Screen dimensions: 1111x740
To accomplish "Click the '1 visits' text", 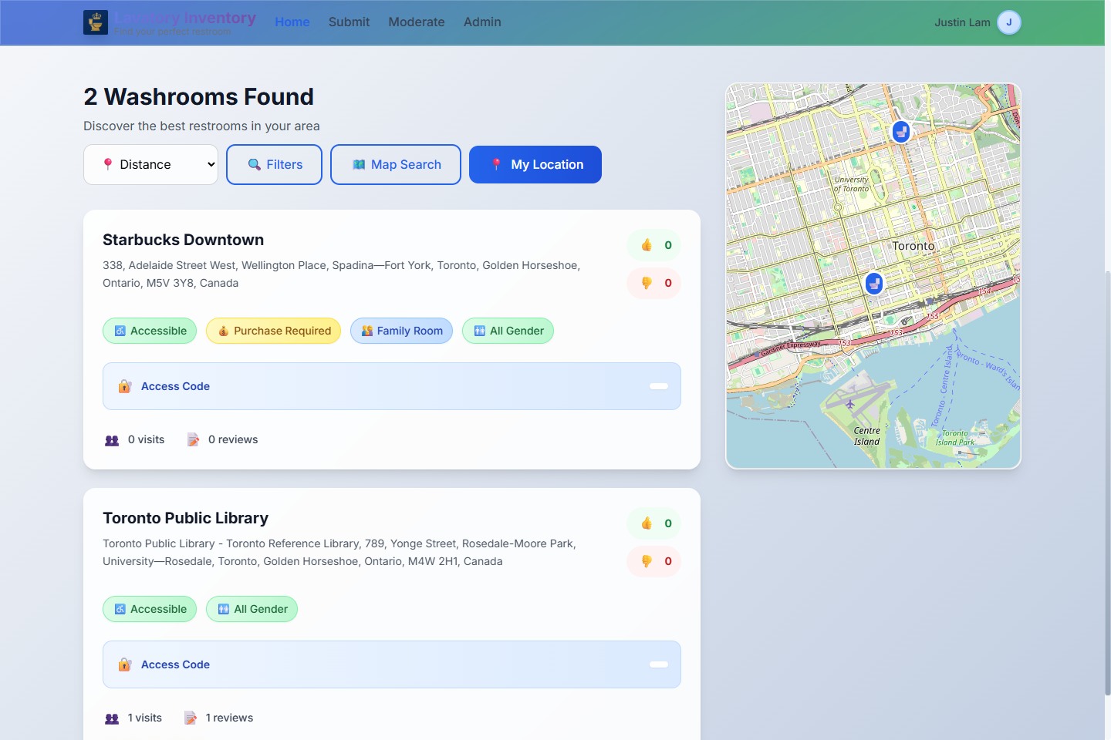I will coord(145,718).
